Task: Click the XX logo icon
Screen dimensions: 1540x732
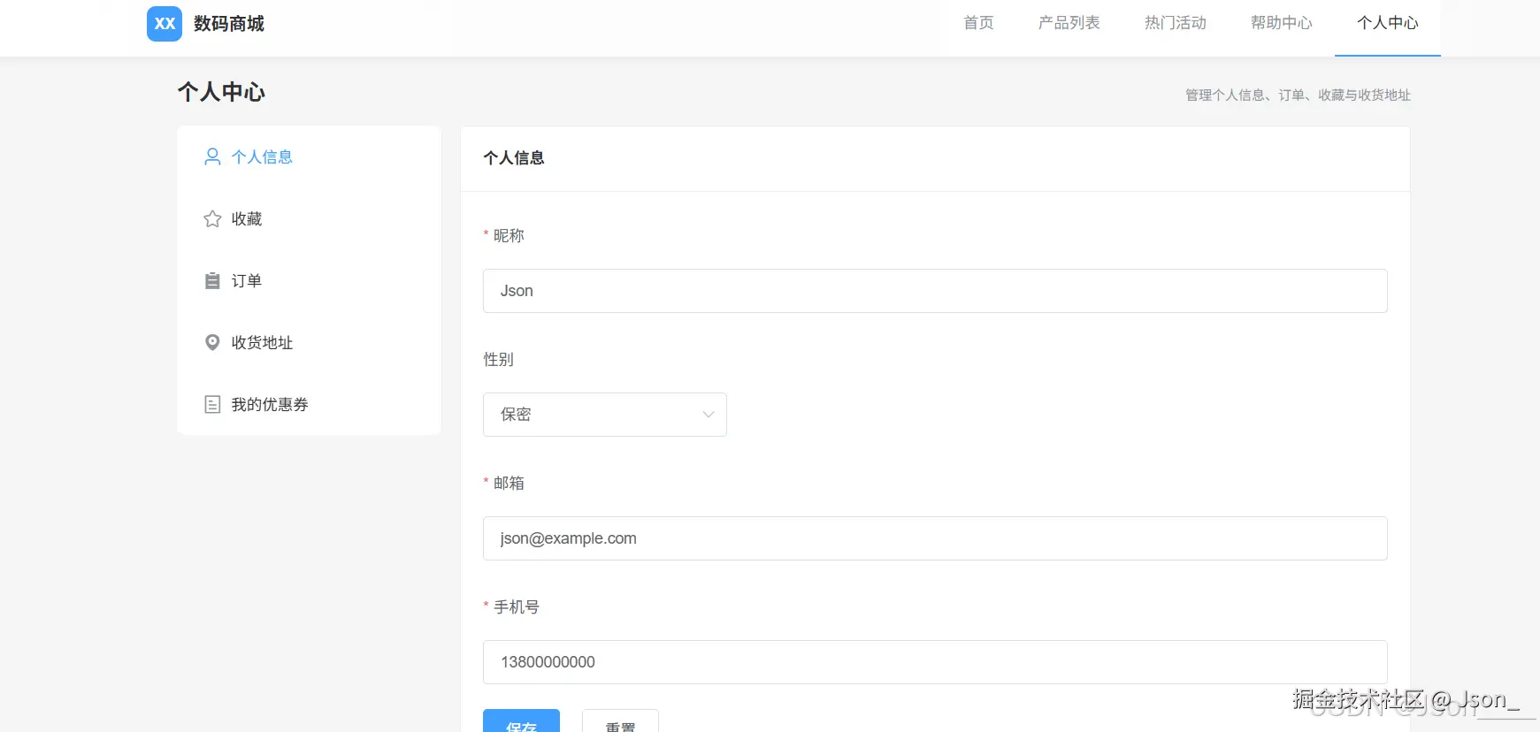Action: [165, 24]
